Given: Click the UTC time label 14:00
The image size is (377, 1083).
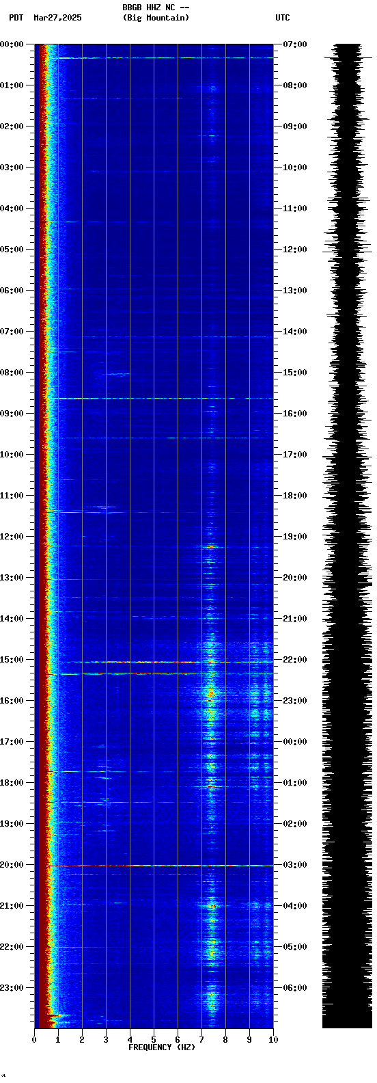Looking at the screenshot, I should coord(295,332).
